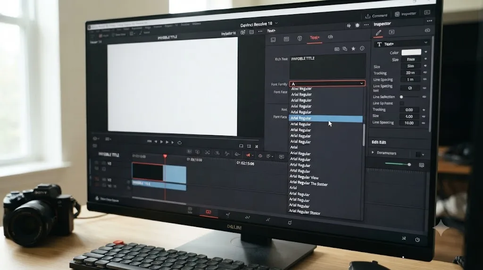Switch to the Inspector video tab icon
The image size is (483, 270).
pyautogui.click(x=391, y=32)
